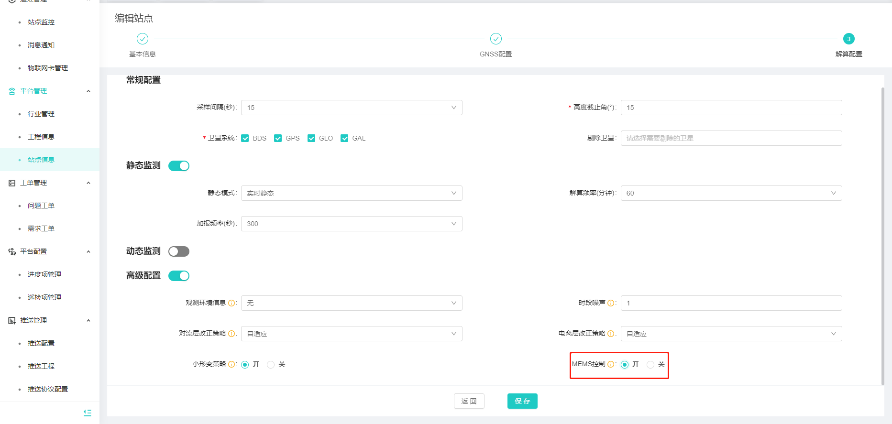Select 关 radio for MEMS控制

[650, 365]
